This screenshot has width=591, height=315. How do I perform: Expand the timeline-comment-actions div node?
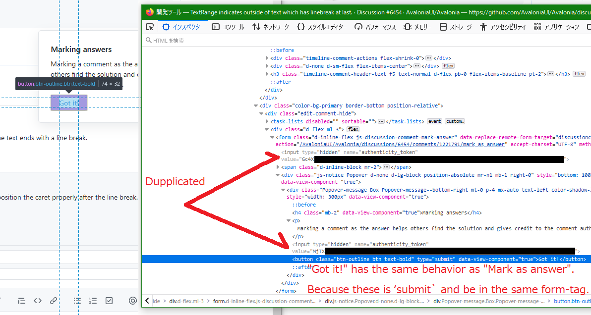(x=268, y=58)
